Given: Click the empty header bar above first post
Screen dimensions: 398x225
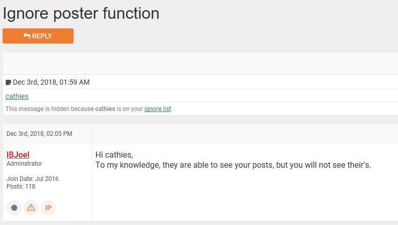Looking at the screenshot, I should click(200, 63).
